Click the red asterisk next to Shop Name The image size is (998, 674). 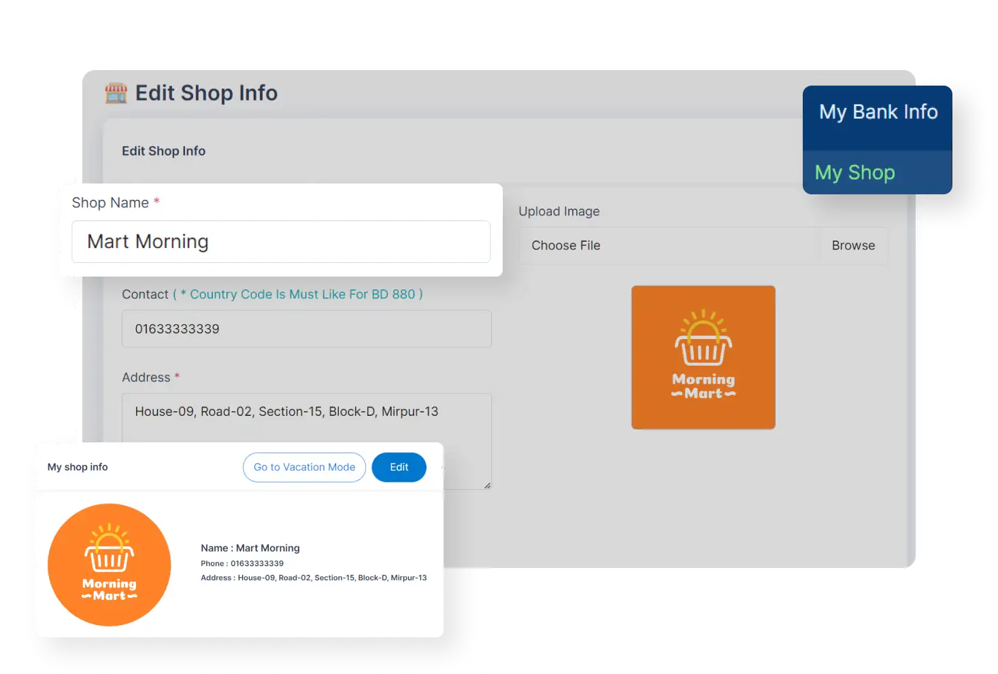[156, 200]
